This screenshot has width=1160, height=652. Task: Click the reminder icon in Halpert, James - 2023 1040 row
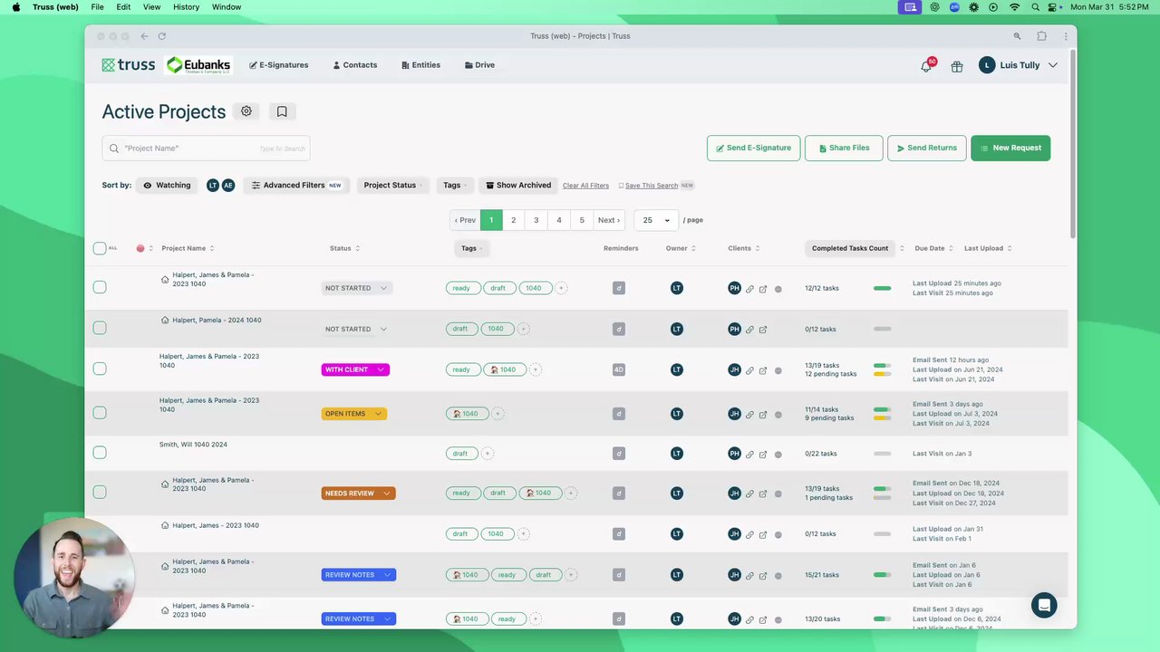[x=619, y=534]
